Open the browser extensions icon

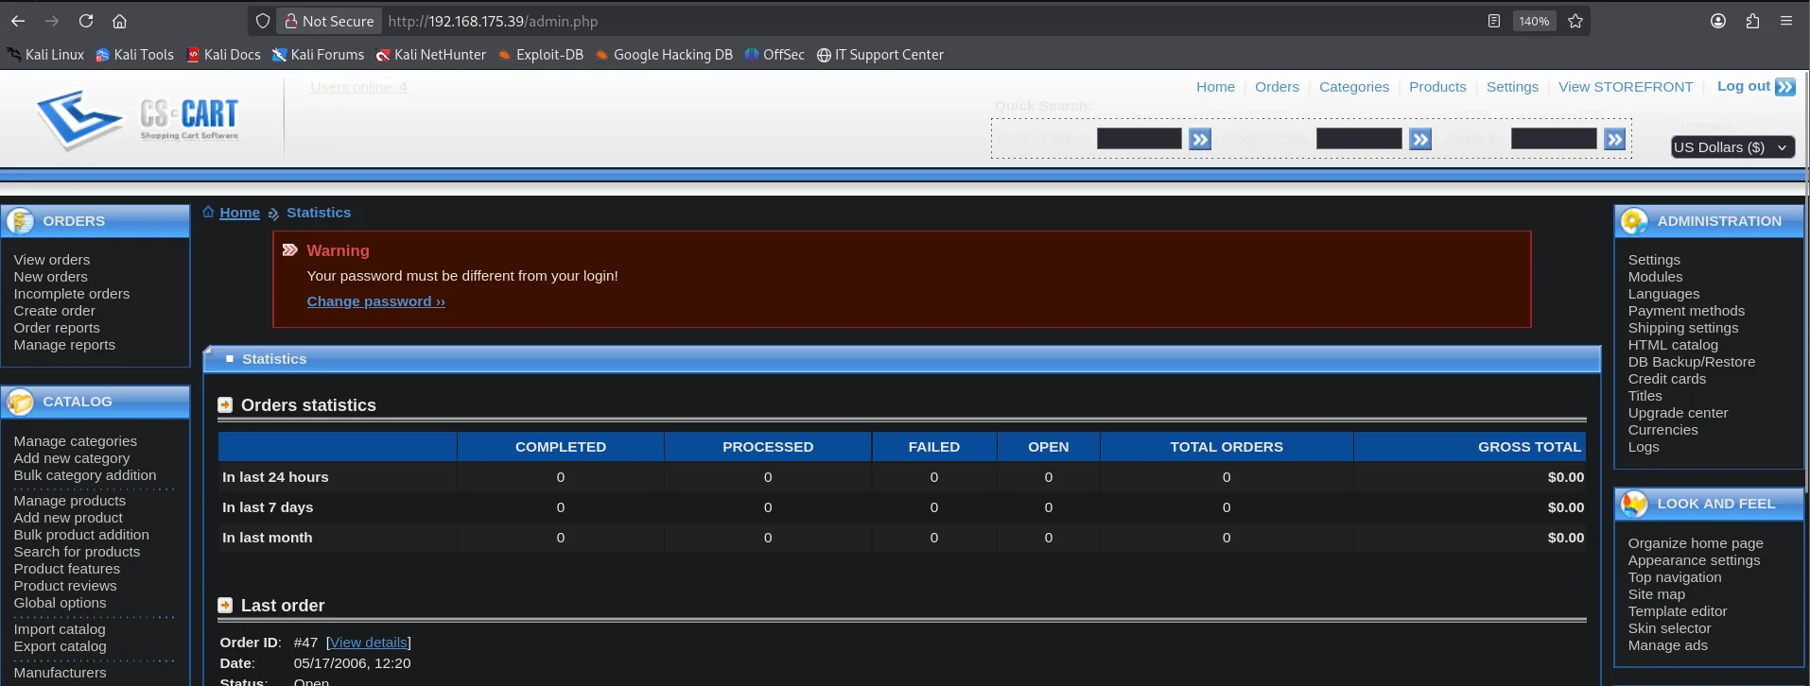[1752, 21]
